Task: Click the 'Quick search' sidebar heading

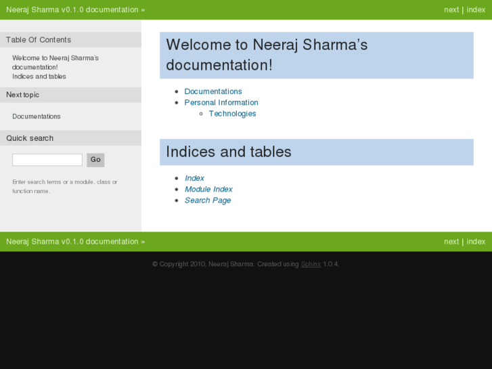Action: point(70,138)
